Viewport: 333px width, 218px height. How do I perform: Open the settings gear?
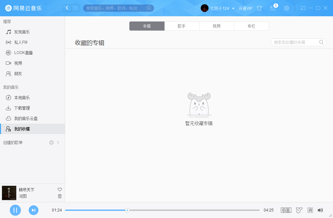(286, 8)
